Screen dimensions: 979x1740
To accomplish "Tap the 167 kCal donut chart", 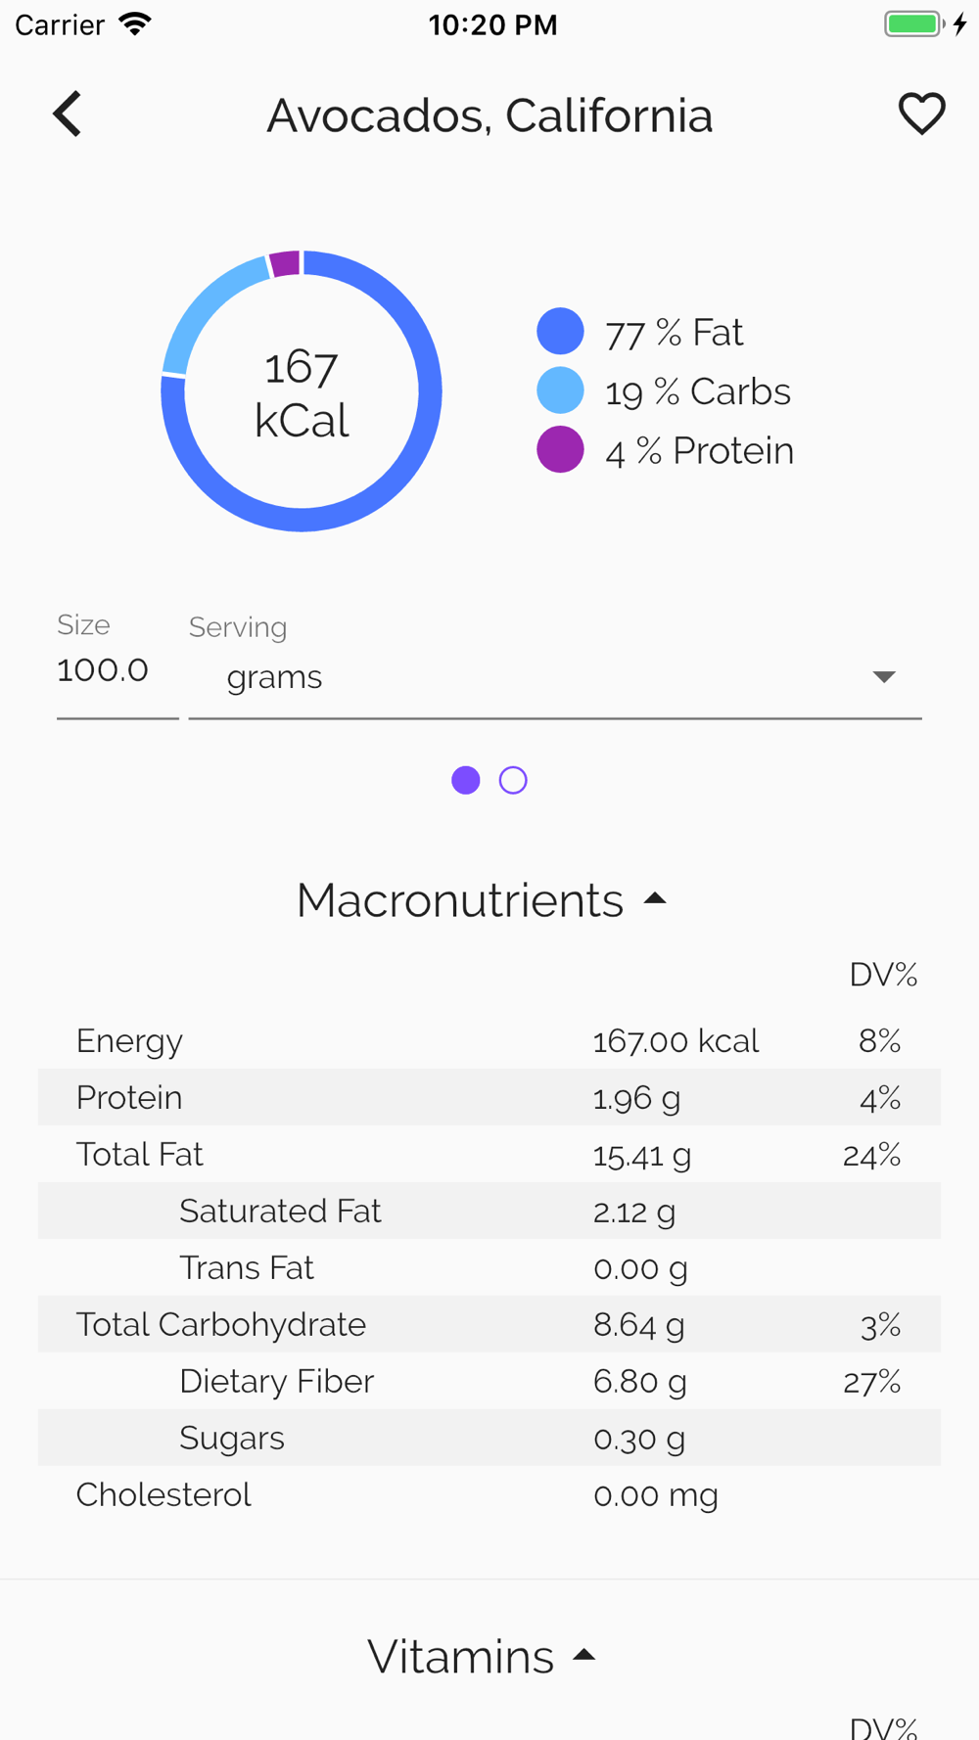I will (302, 391).
